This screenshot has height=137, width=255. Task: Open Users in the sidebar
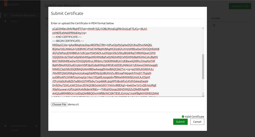pos(14,21)
